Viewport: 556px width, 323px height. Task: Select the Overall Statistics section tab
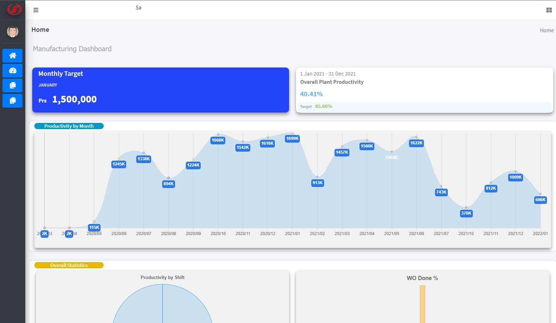(x=69, y=265)
